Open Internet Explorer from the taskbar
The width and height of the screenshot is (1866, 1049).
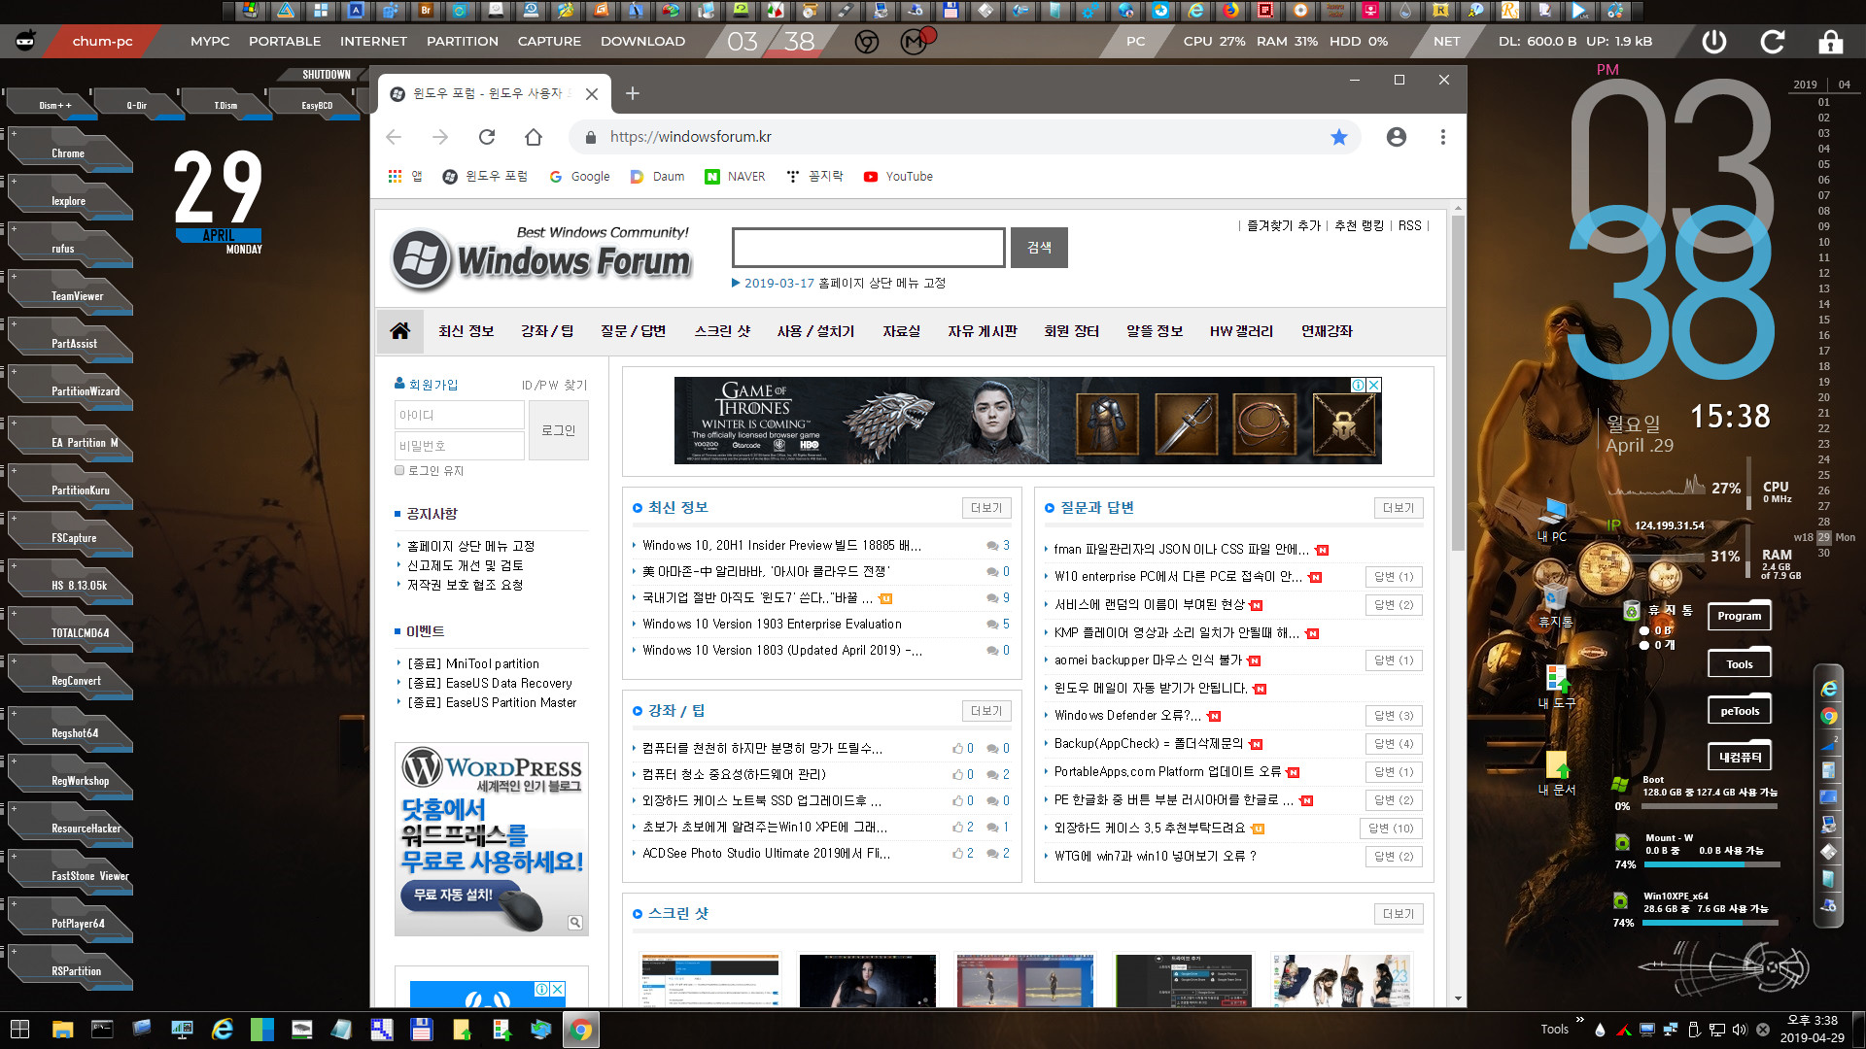[223, 1030]
